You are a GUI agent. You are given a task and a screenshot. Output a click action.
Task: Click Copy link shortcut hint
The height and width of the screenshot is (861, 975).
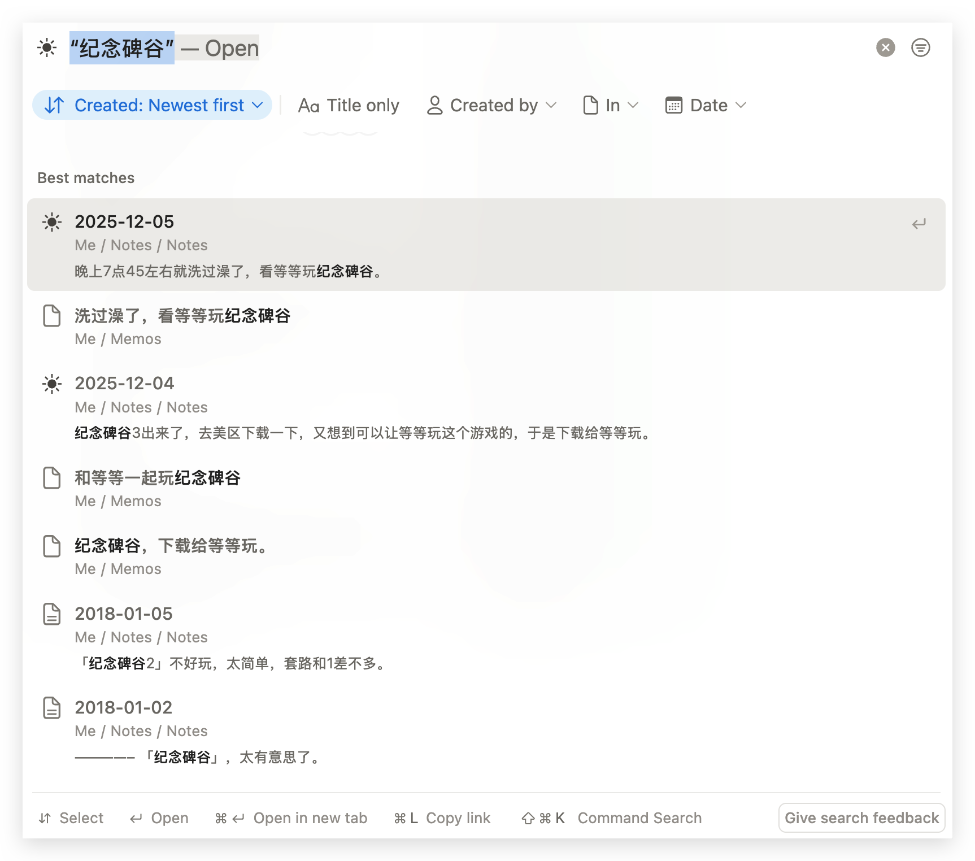(458, 818)
